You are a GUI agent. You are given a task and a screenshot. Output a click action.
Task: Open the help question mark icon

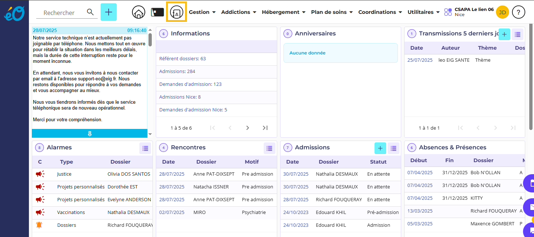518,12
